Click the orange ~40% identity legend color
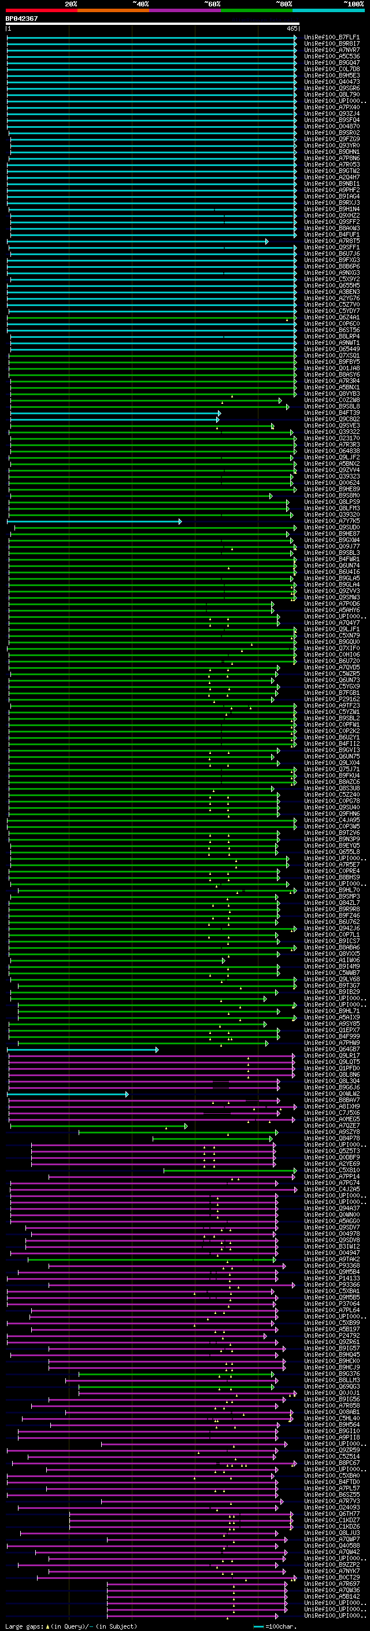Screen dimensions: 370x1631 pos(113,10)
